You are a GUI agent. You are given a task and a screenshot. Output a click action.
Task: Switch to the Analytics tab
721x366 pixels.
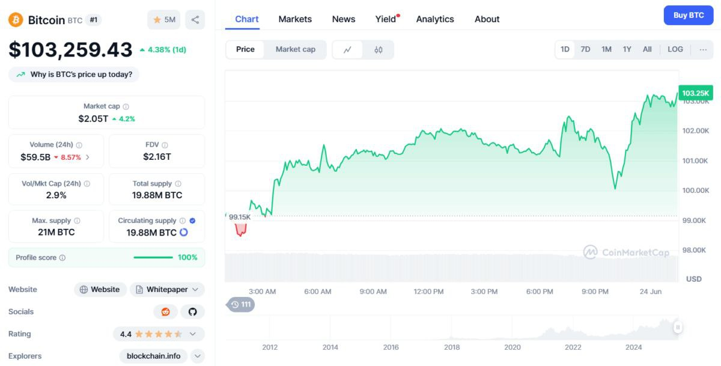coord(435,19)
